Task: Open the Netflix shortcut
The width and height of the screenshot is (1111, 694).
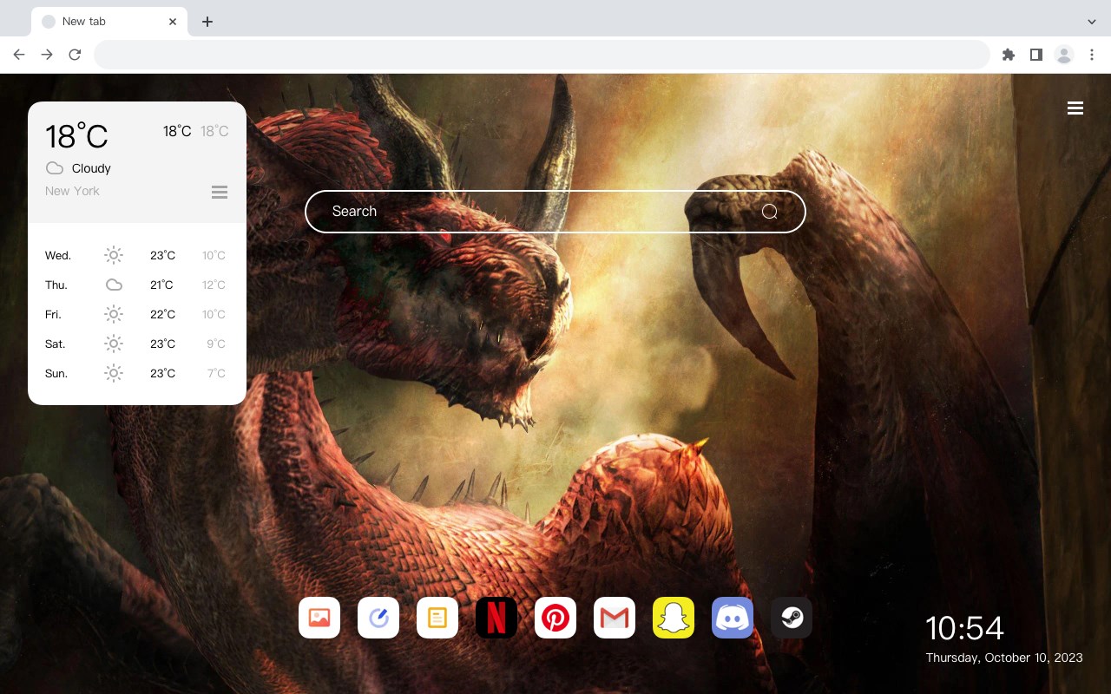Action: pyautogui.click(x=496, y=618)
